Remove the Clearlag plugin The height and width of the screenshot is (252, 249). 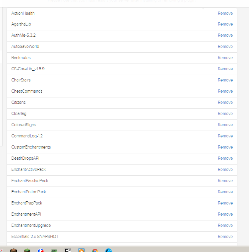(225, 114)
